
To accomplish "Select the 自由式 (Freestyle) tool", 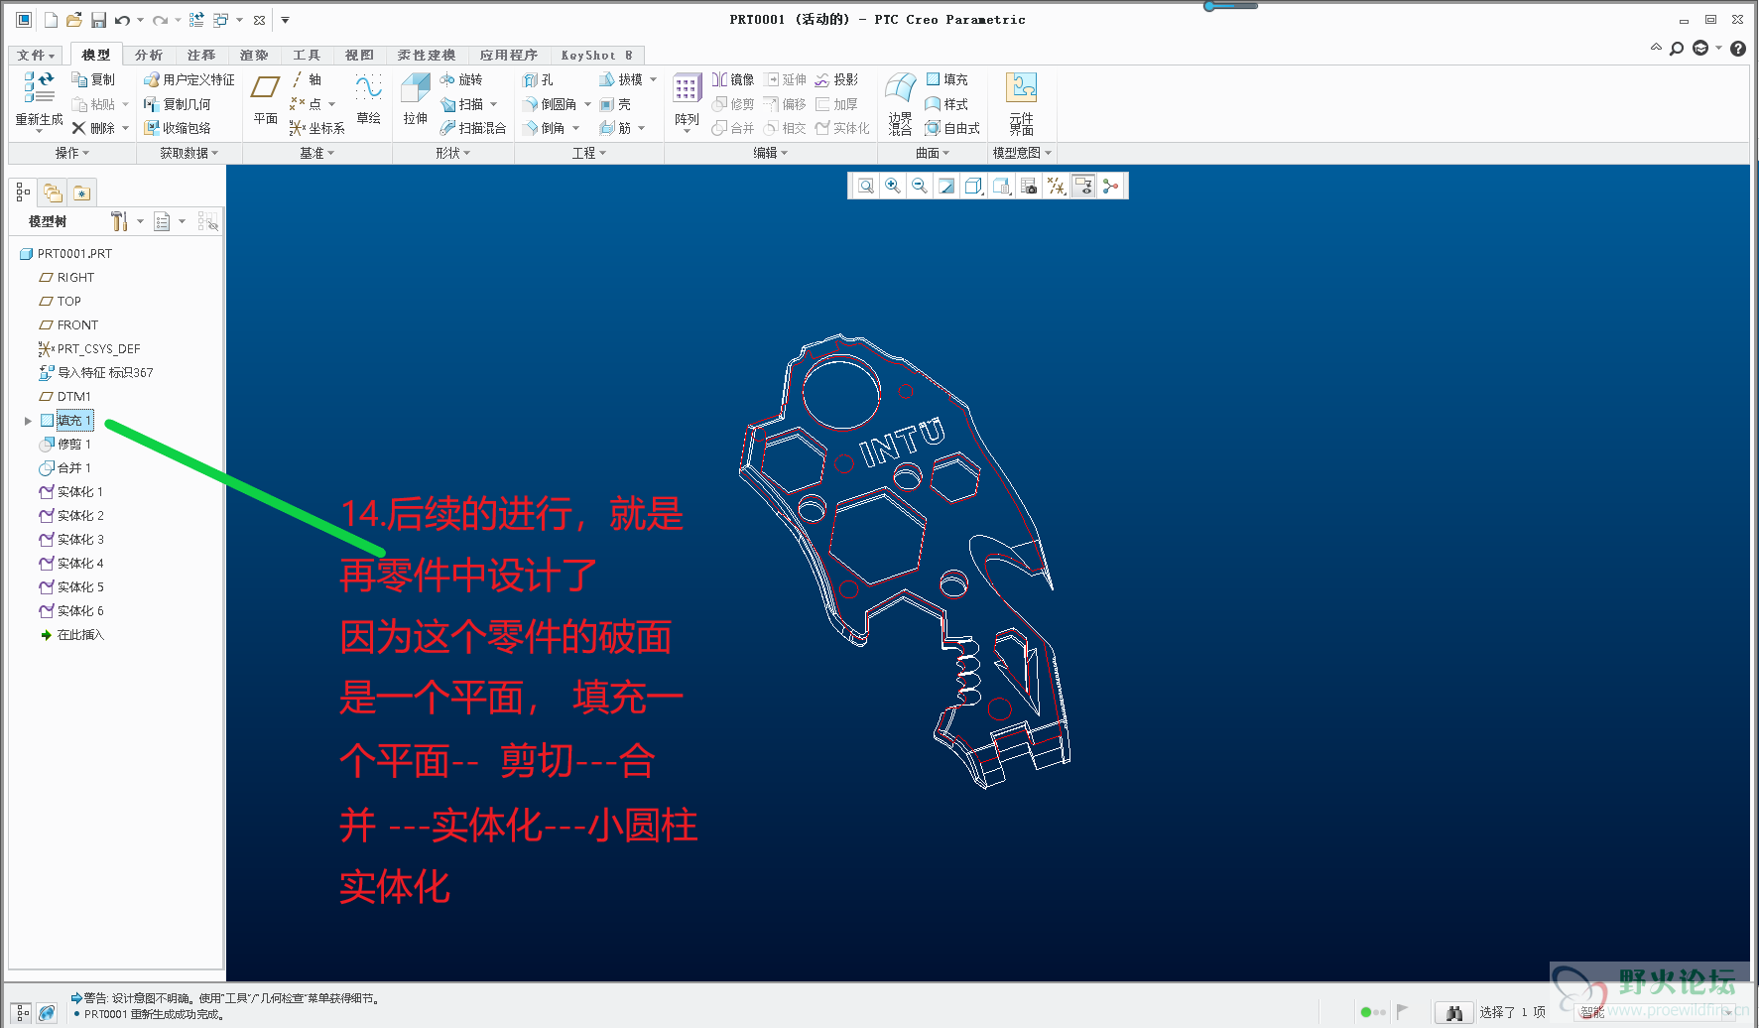I will click(952, 128).
